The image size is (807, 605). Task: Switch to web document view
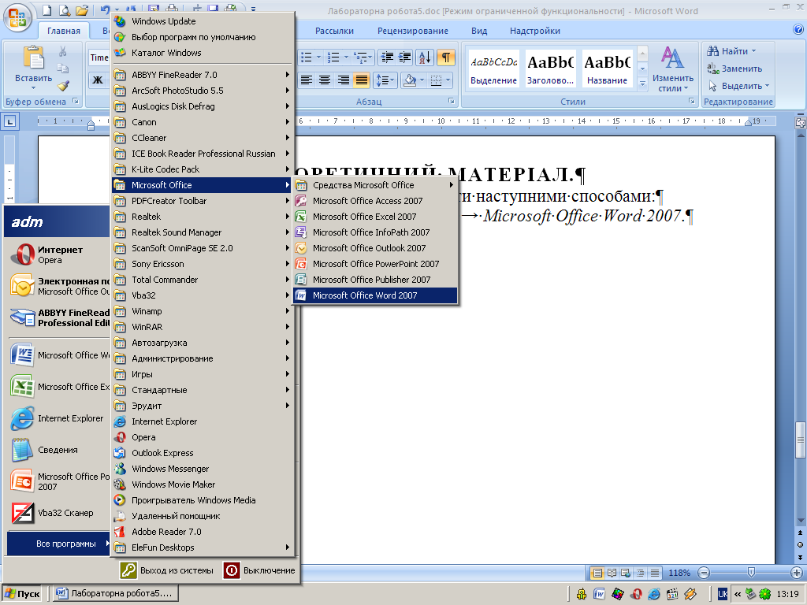(x=626, y=573)
